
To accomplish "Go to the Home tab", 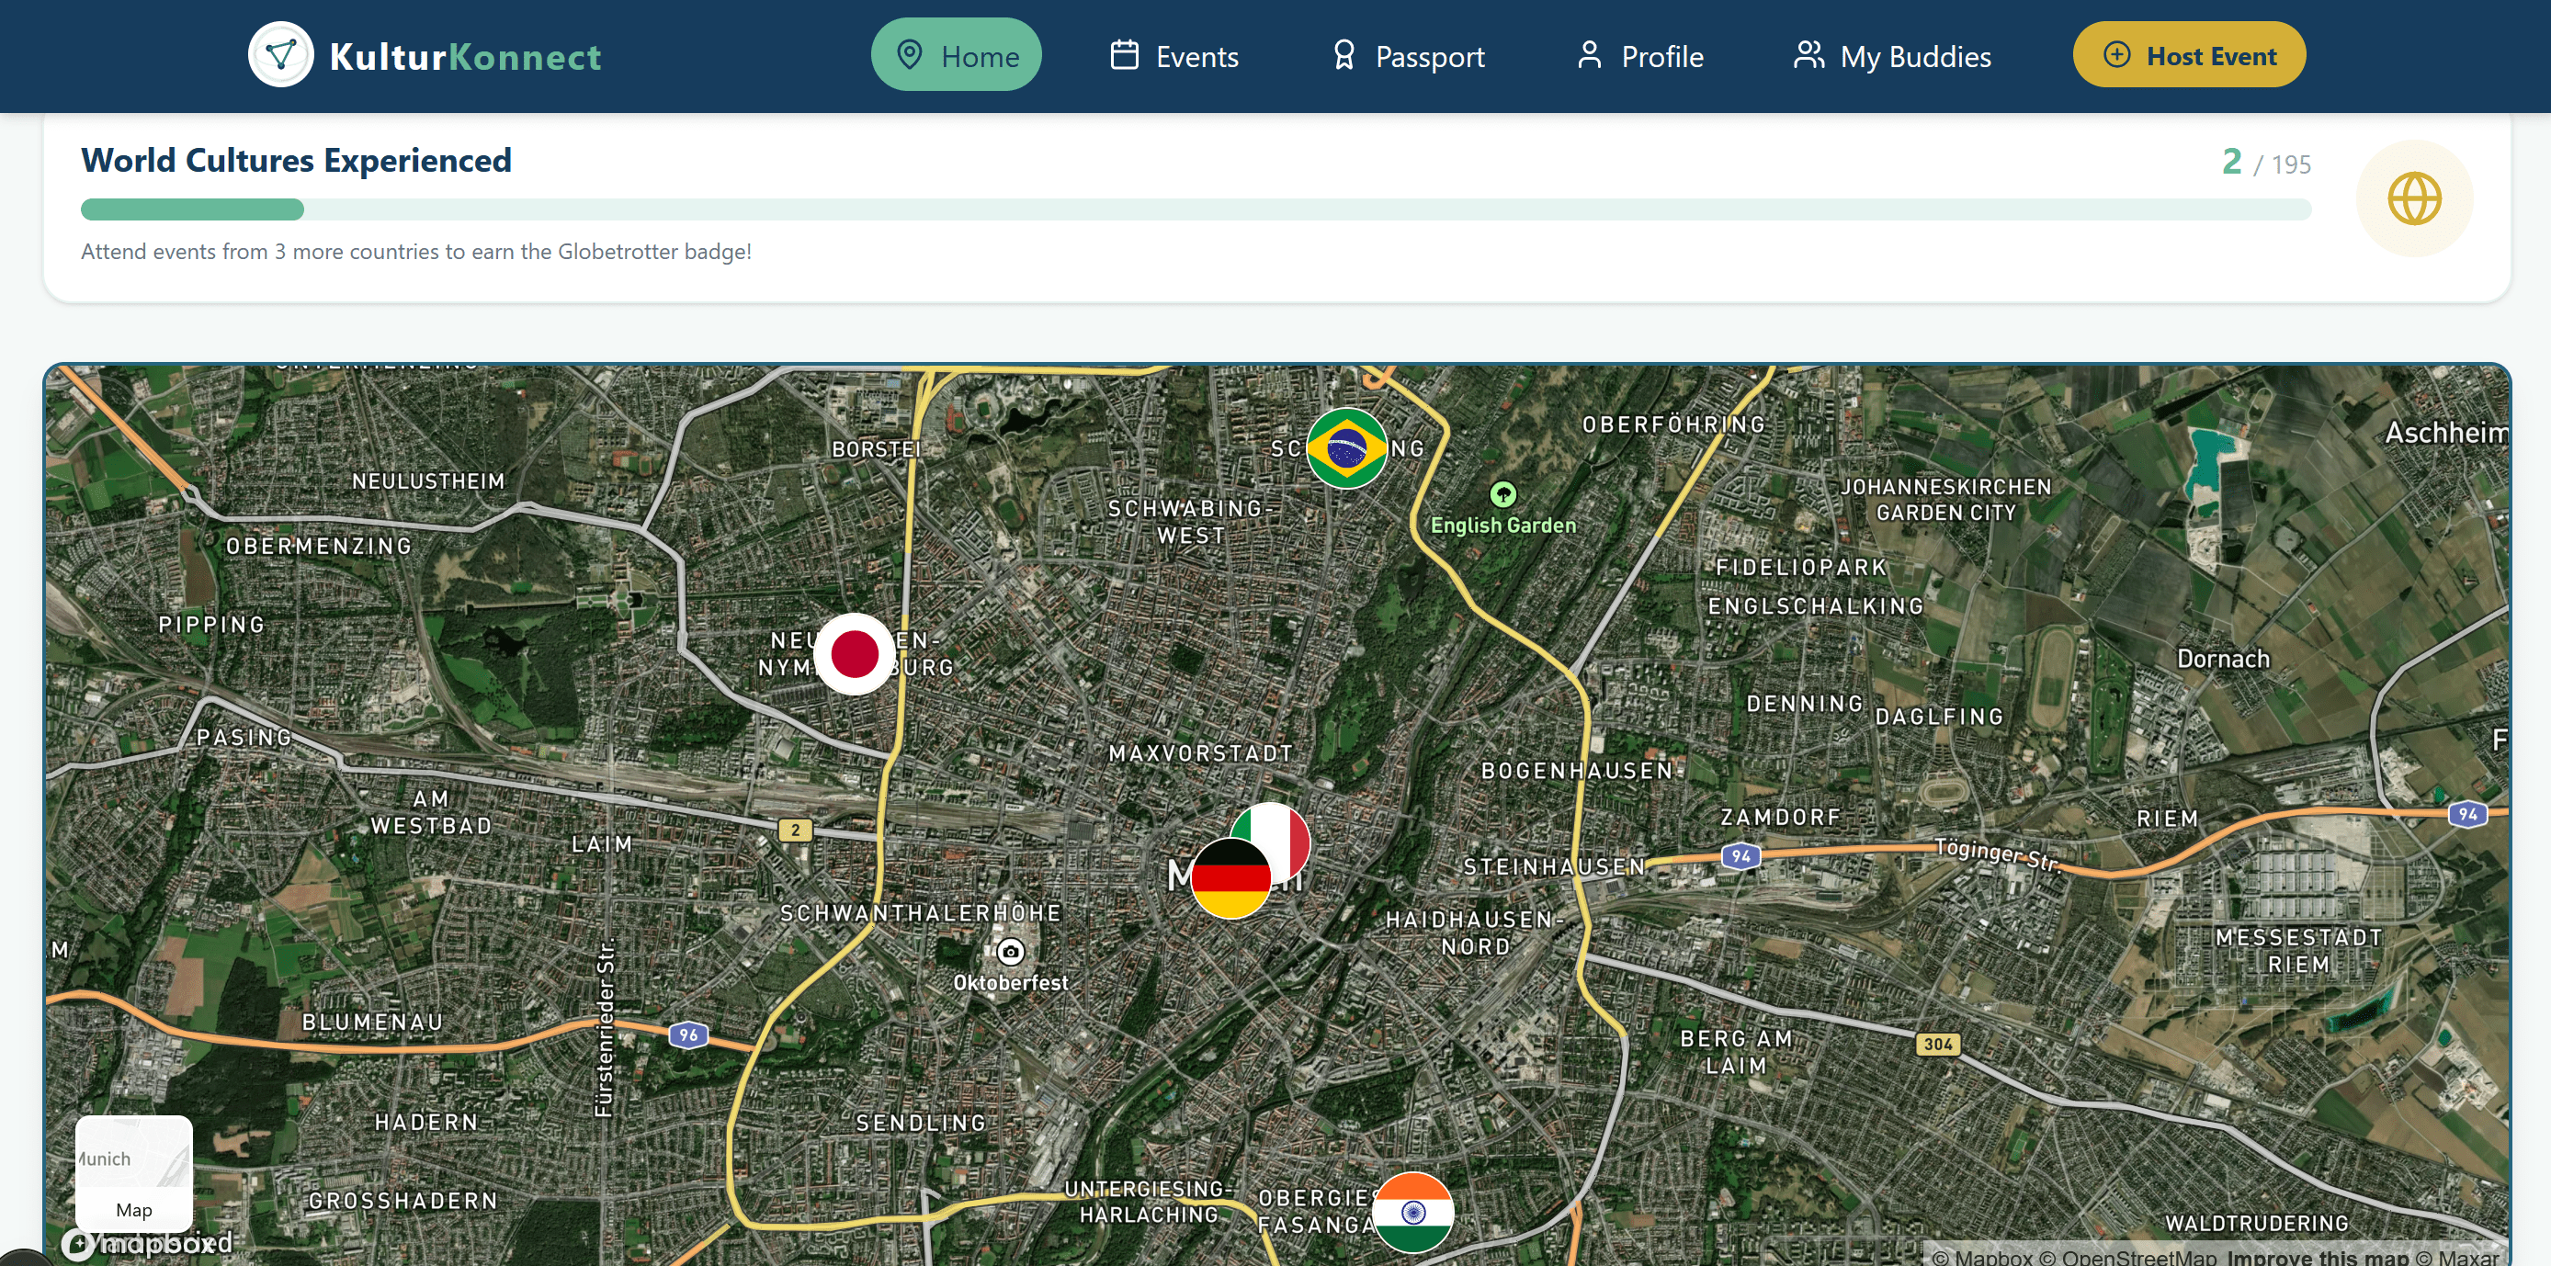I will point(956,55).
